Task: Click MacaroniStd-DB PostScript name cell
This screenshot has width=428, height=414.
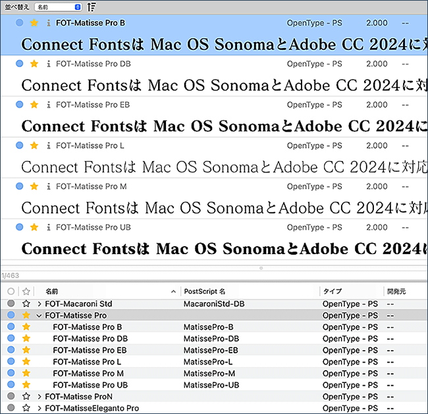Action: [214, 303]
